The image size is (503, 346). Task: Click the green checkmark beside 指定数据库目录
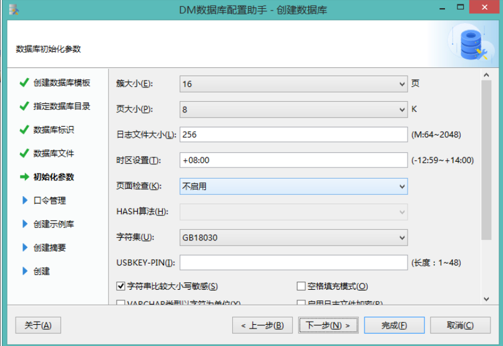coord(24,106)
